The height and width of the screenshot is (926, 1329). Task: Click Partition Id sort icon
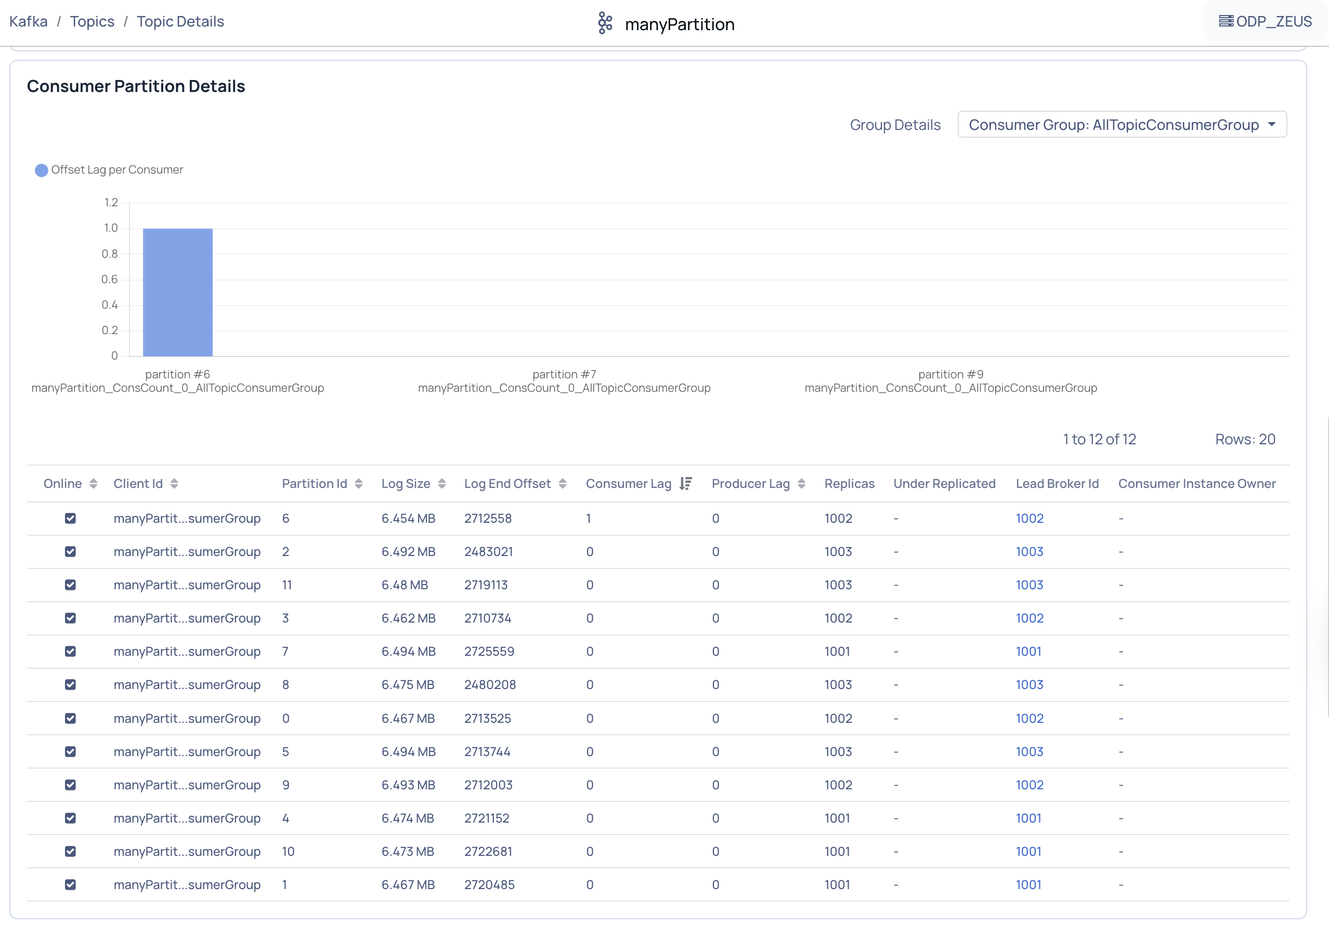point(358,484)
